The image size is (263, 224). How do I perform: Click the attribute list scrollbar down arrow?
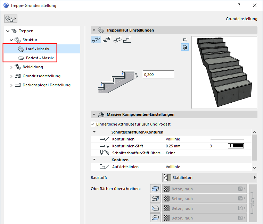[254, 167]
